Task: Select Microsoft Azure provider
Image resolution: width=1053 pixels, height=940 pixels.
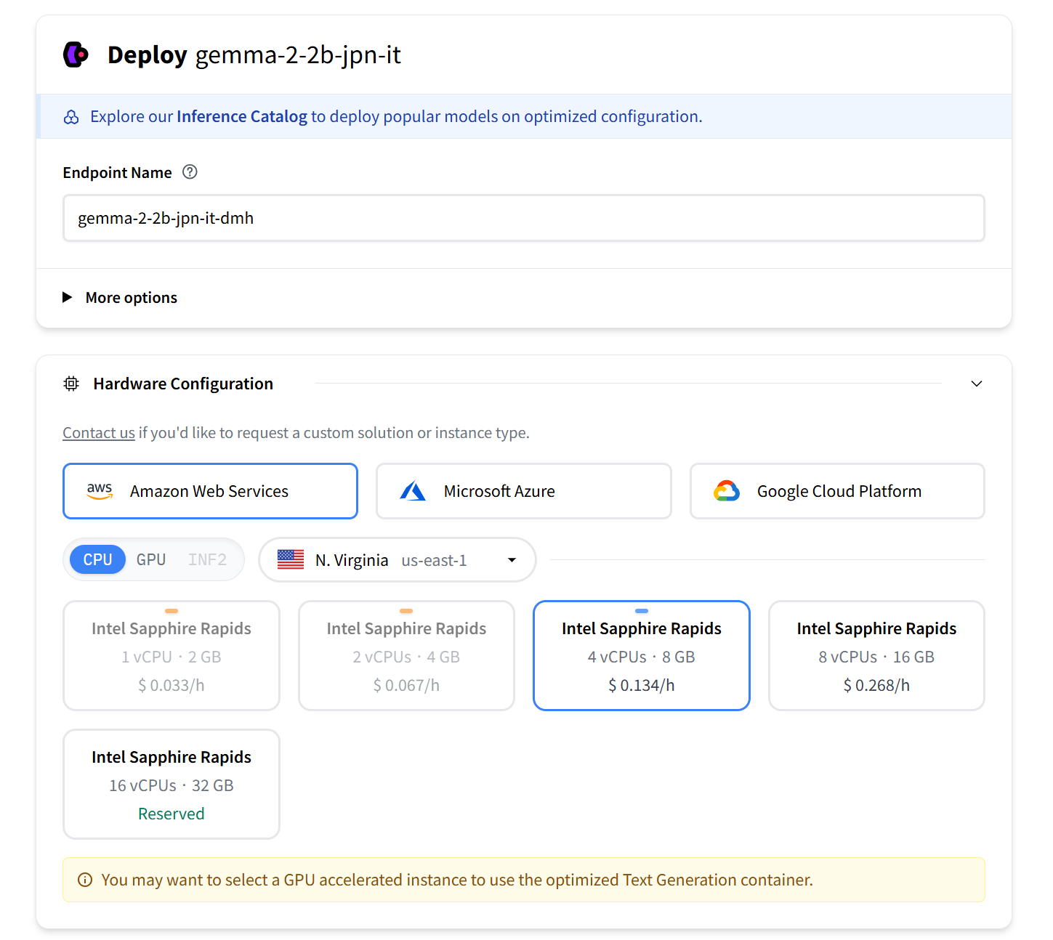Action: (523, 491)
